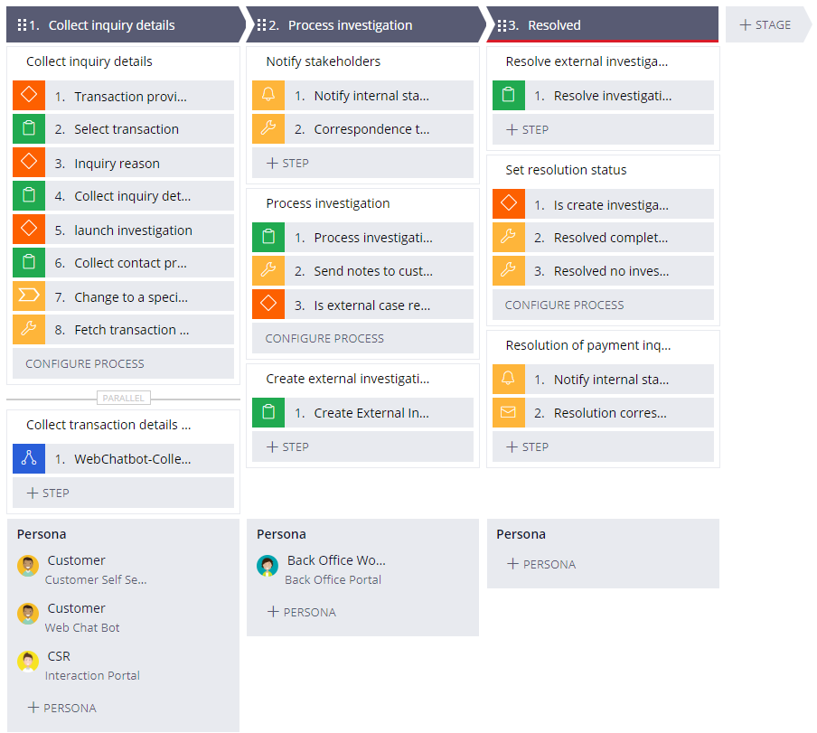This screenshot has width=817, height=733.
Task: Click the Back Office Worker persona avatar
Action: [x=268, y=566]
